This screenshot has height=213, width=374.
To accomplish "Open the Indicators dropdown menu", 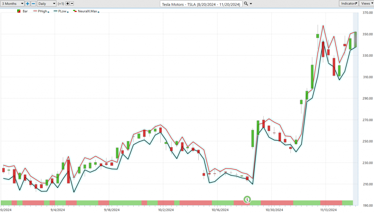I will (x=349, y=3).
